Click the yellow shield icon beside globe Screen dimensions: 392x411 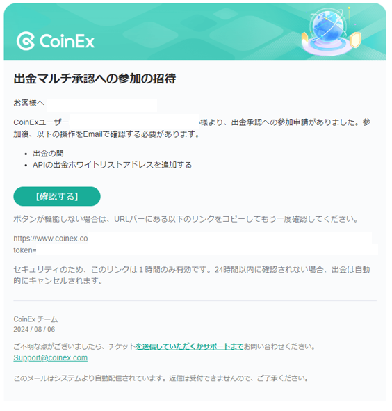(x=355, y=40)
